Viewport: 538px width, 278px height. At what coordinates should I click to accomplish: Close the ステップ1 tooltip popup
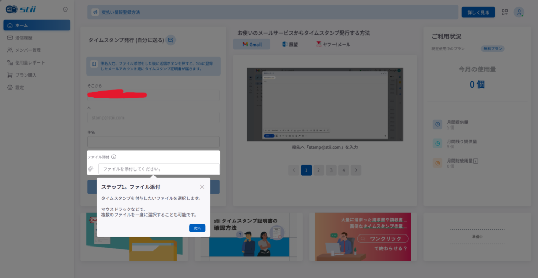pos(202,187)
